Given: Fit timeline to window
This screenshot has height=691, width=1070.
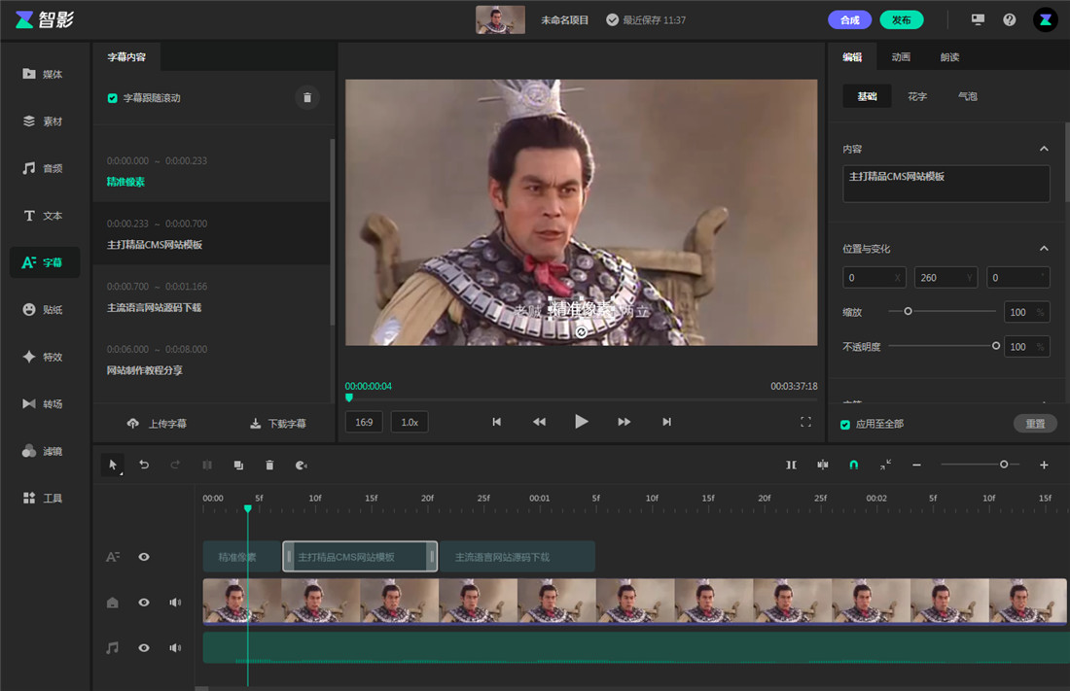Looking at the screenshot, I should click(886, 465).
